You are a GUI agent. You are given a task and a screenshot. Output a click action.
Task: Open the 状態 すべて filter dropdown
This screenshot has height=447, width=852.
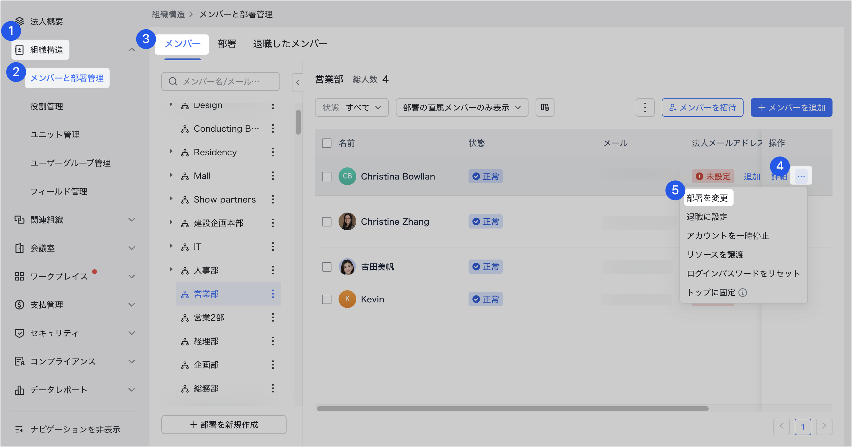click(352, 107)
